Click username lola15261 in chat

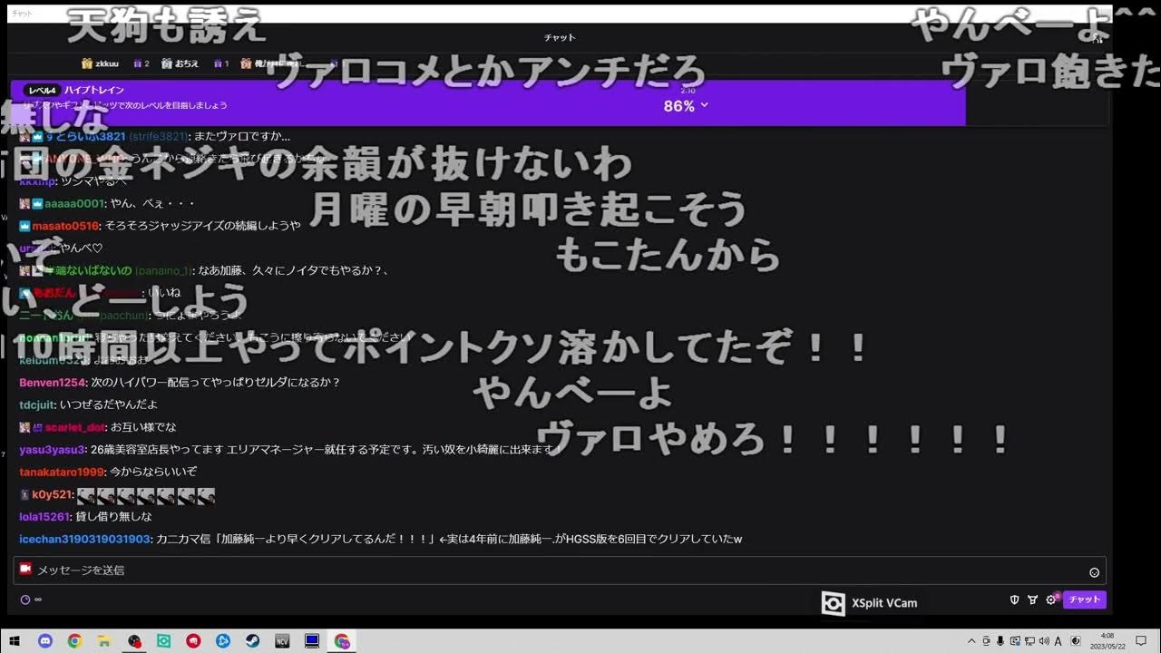44,516
